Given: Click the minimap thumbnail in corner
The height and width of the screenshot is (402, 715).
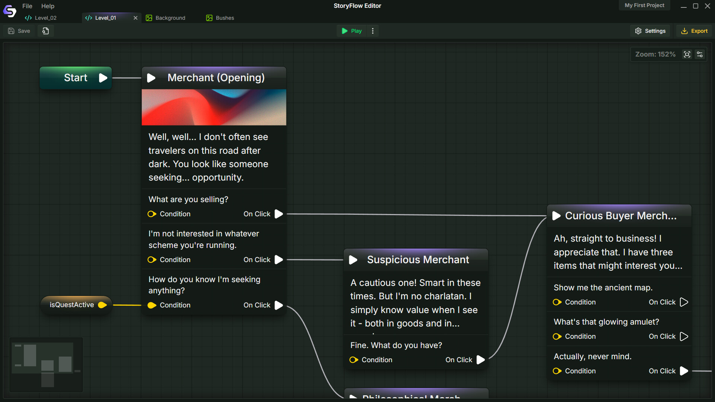Looking at the screenshot, I should 46,365.
